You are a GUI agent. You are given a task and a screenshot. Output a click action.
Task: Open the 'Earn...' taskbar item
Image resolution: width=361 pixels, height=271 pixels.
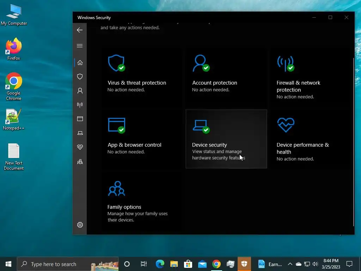click(x=270, y=264)
